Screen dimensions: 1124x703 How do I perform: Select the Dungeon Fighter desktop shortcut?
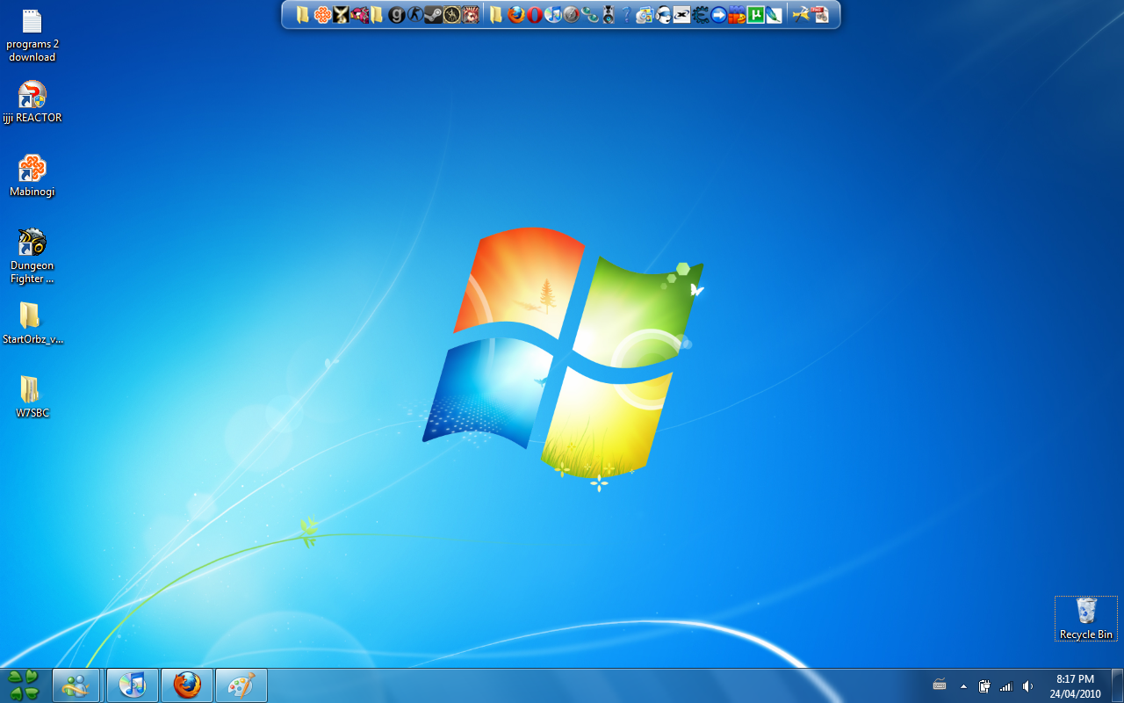coord(32,256)
